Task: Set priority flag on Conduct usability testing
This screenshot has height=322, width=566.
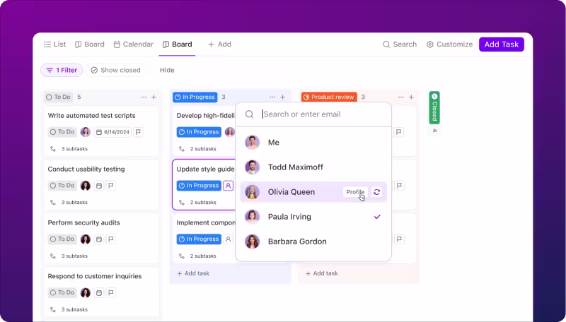Action: pyautogui.click(x=111, y=186)
